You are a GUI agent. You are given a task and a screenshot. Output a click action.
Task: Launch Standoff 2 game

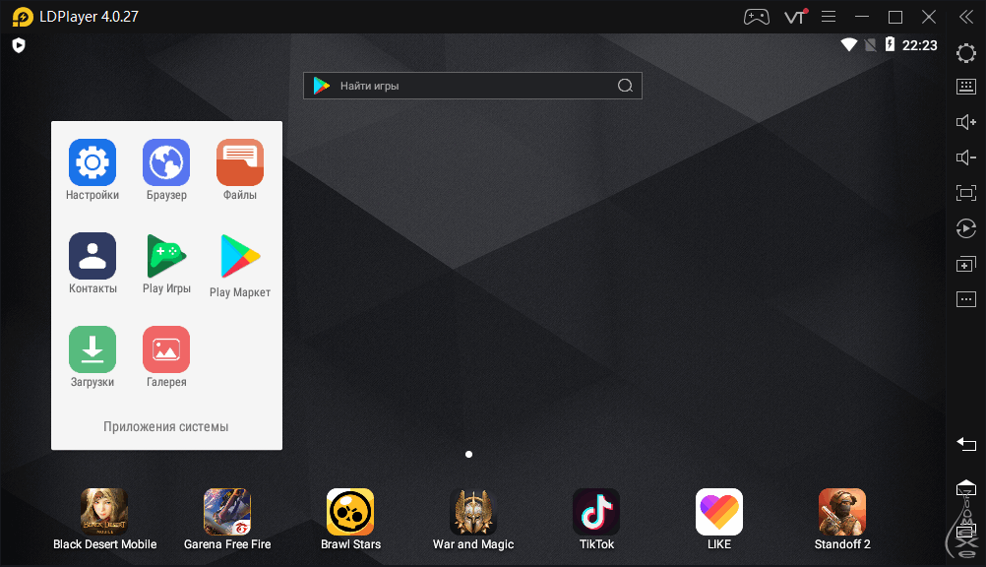click(842, 512)
